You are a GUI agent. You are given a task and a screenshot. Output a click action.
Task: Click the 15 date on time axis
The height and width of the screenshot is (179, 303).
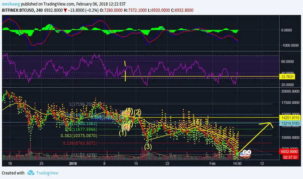pos(136,163)
